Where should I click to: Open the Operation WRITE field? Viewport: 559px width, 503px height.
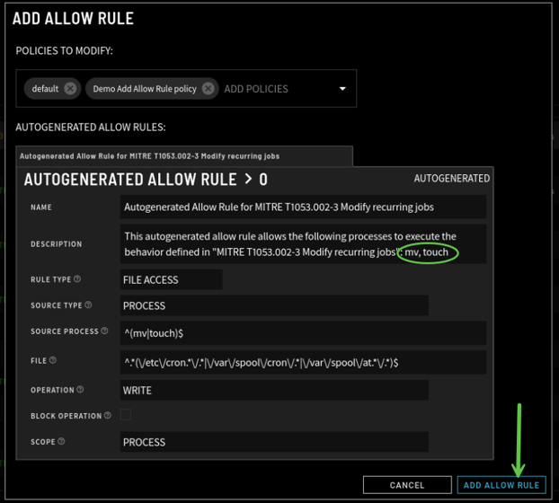click(x=274, y=390)
